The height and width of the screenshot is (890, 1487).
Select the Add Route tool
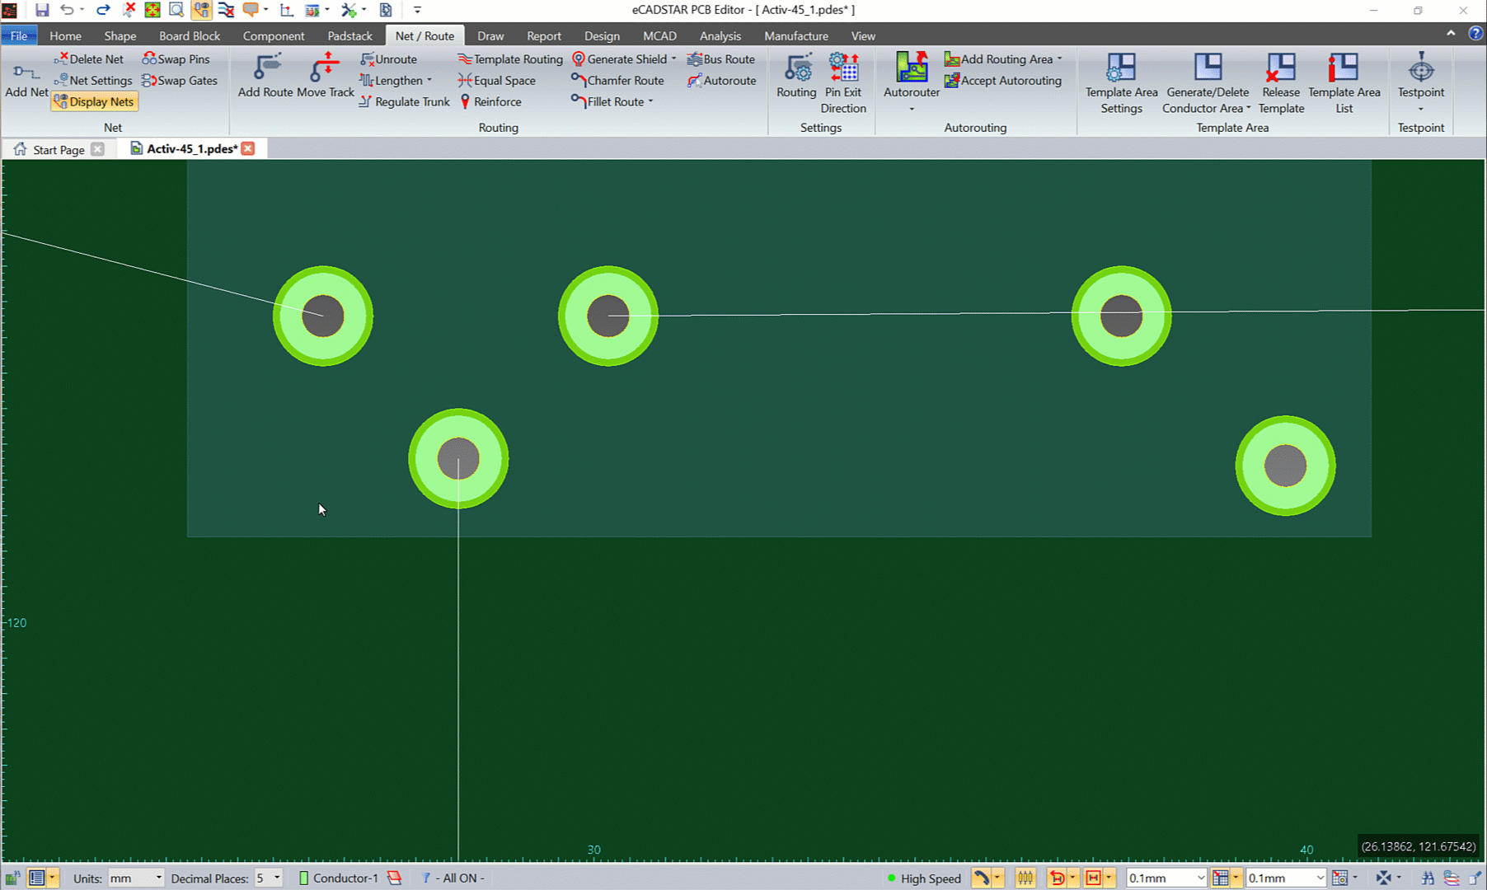click(265, 76)
